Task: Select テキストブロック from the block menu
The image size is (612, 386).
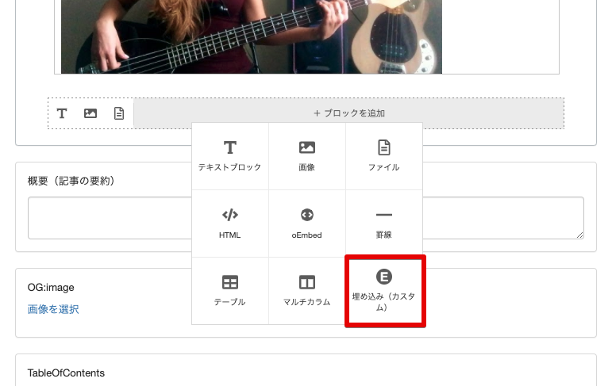Action: click(229, 155)
